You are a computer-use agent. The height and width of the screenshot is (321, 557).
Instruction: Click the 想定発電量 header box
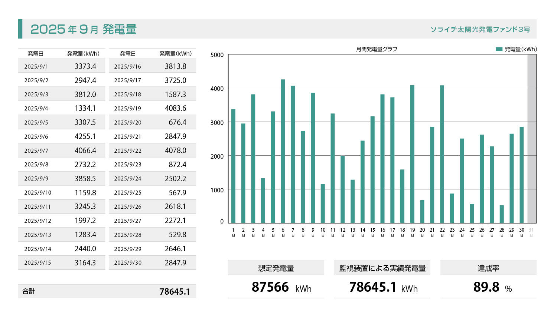276,268
